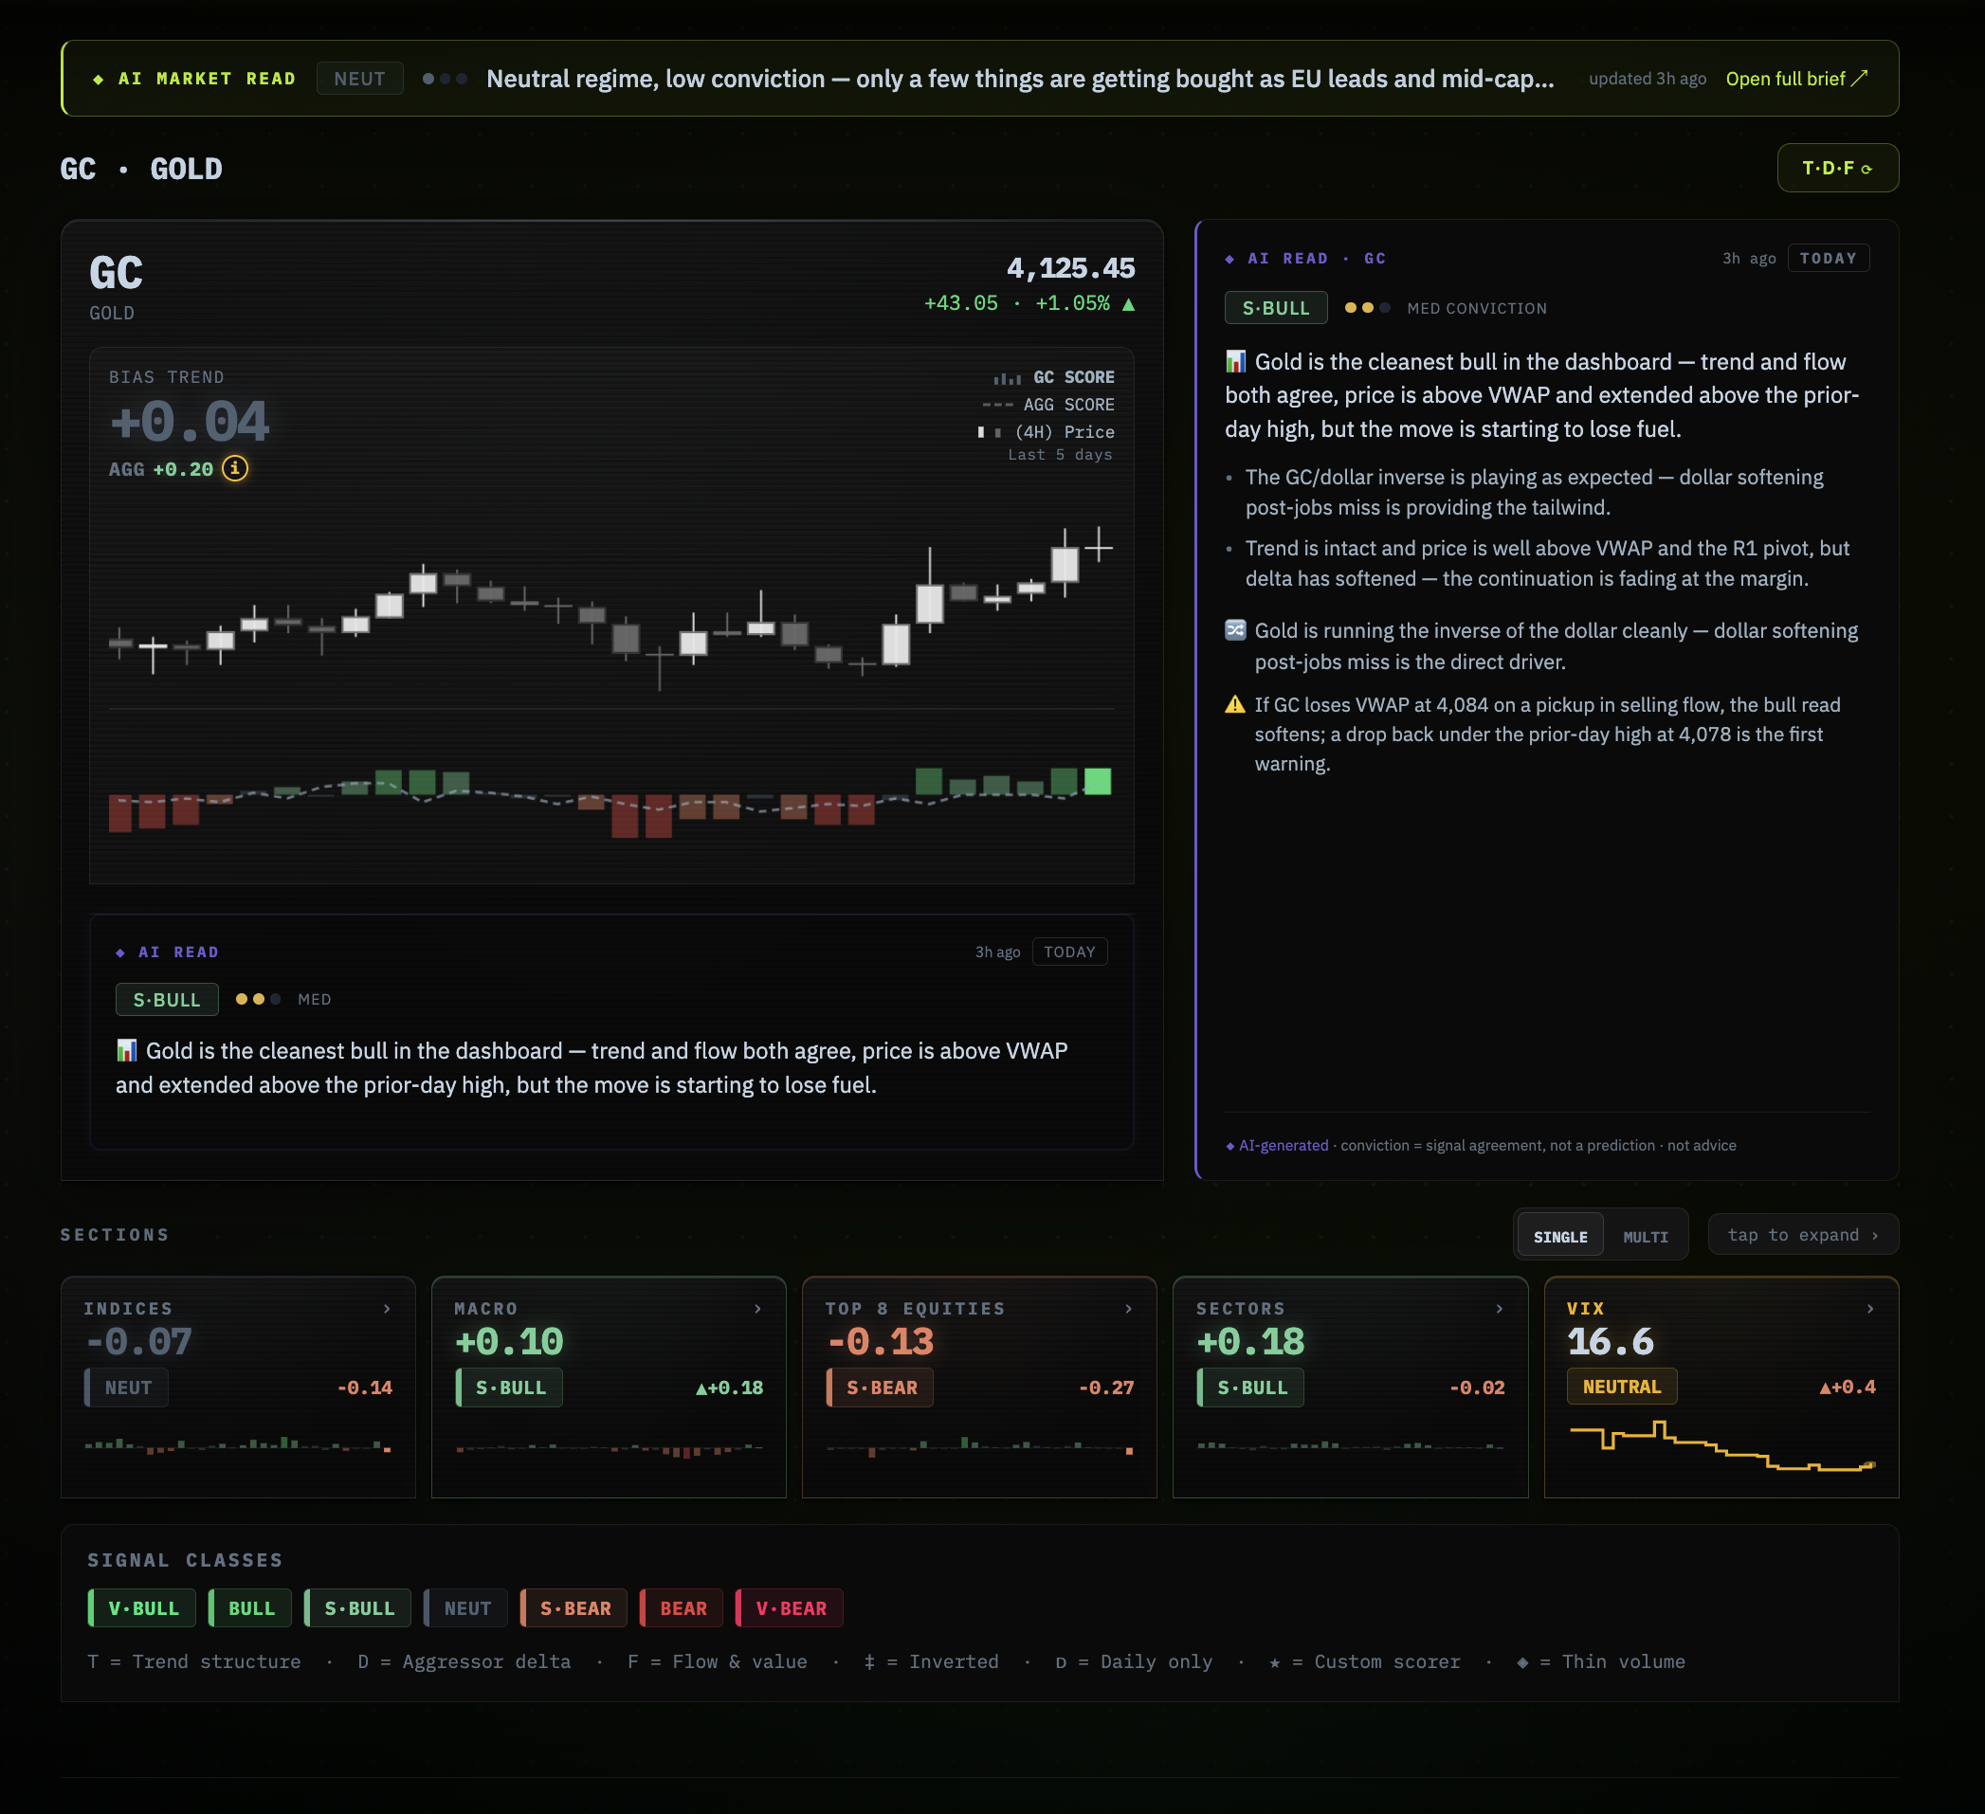Click the conviction dots in market read banner
1985x1814 pixels.
[x=445, y=79]
